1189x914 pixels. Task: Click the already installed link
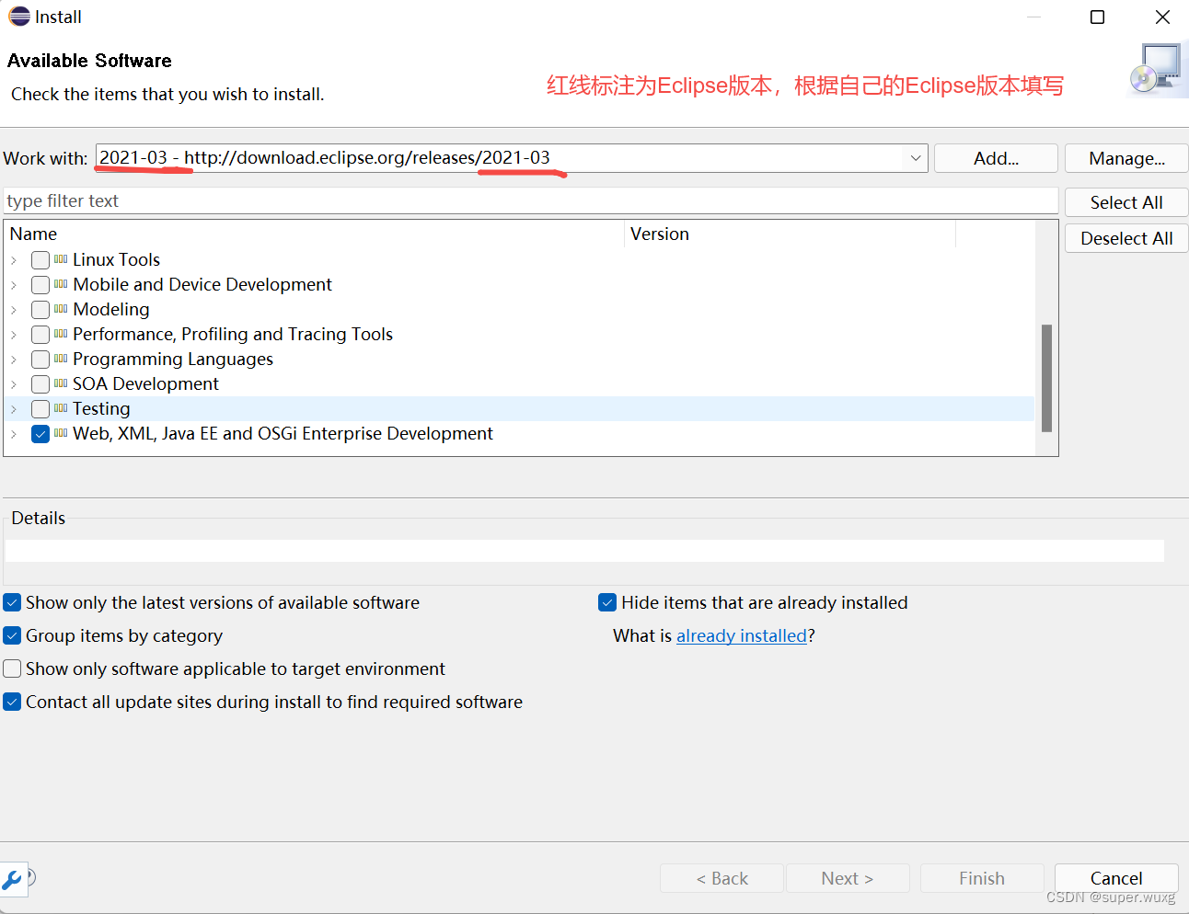742,635
